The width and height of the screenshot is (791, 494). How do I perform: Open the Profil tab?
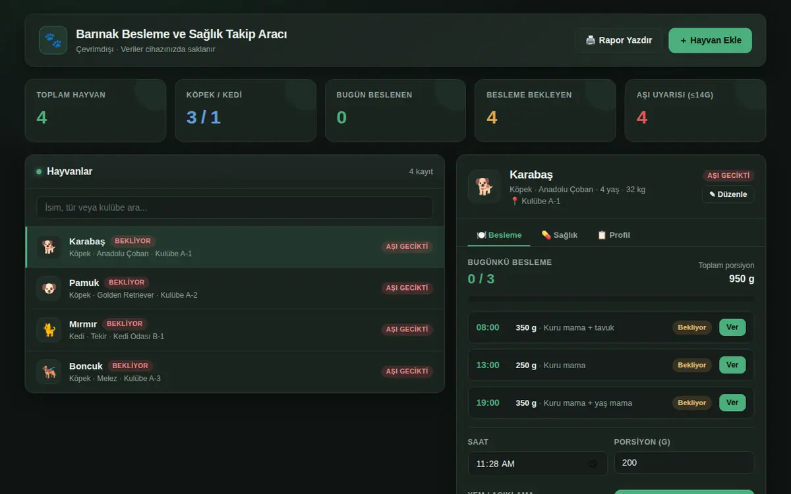tap(613, 235)
